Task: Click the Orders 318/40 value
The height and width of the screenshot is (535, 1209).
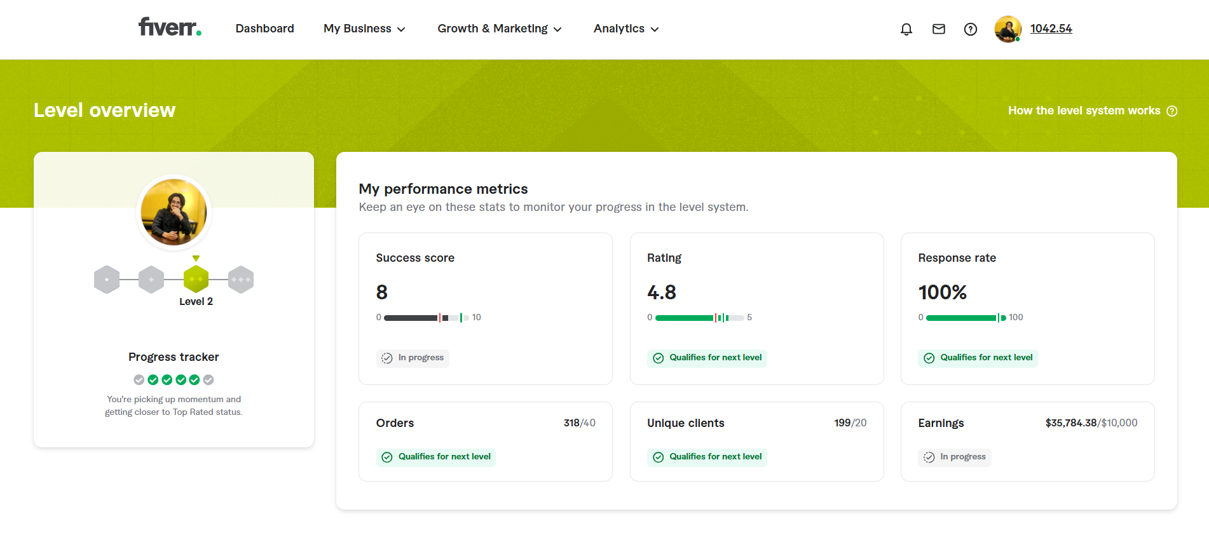Action: pos(580,423)
